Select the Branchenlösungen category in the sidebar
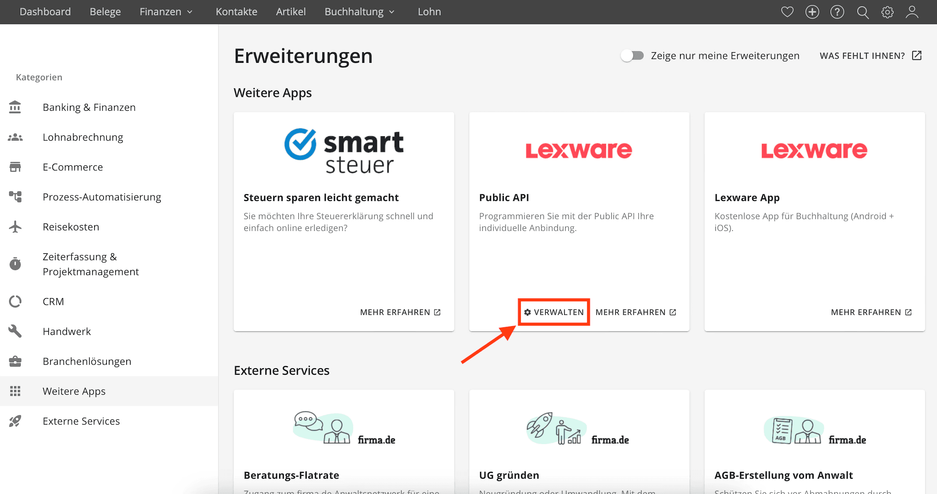 [x=86, y=361]
